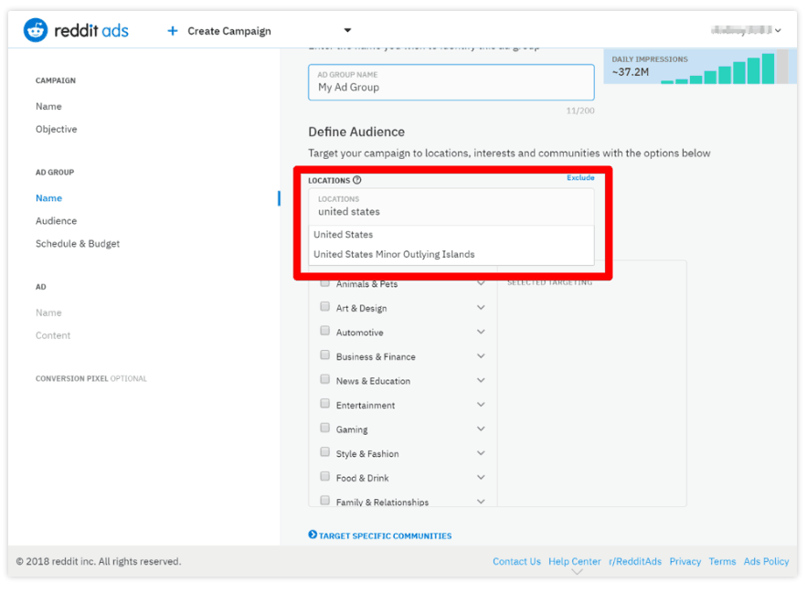
Task: Choose United States Minor Outlying Islands suggestion
Action: [x=451, y=254]
